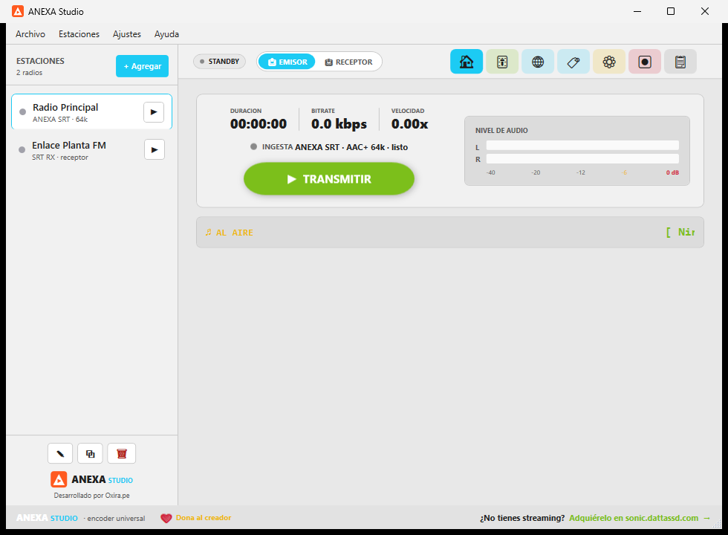Open the metadata tag icon
Image resolution: width=728 pixels, height=535 pixels.
[573, 62]
